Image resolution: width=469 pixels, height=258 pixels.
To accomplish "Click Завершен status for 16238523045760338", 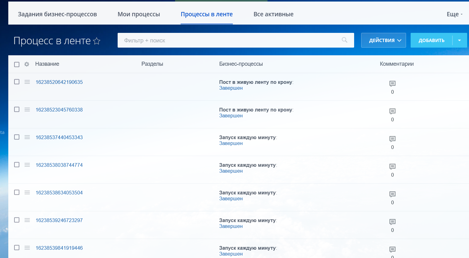I will [x=231, y=116].
